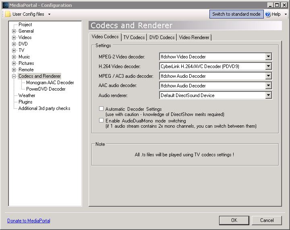Screen dimensions: 290x230
Task: Click the Cancel button
Action: click(x=267, y=220)
